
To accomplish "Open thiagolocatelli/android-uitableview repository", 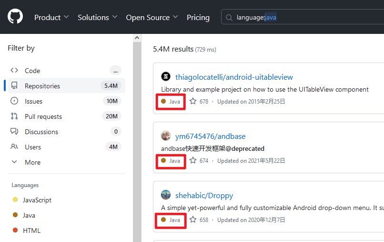I will 234,77.
